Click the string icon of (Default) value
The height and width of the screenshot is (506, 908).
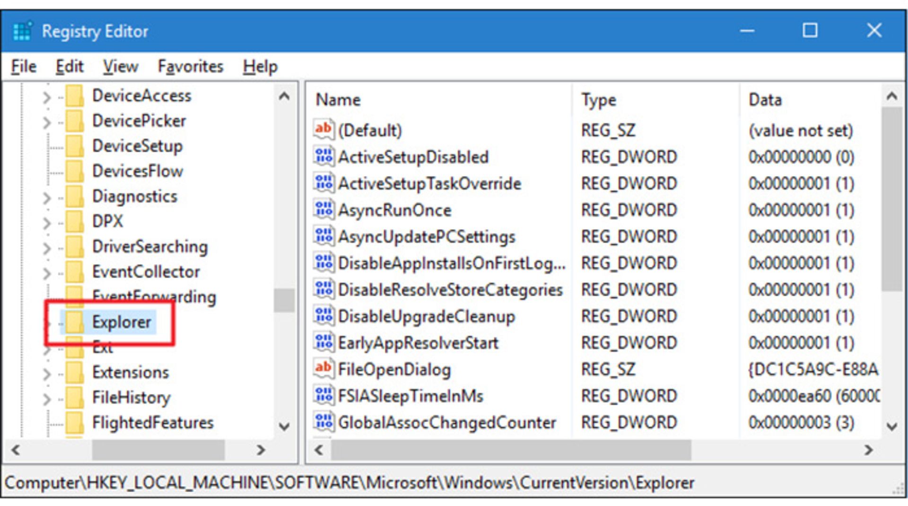[x=324, y=130]
